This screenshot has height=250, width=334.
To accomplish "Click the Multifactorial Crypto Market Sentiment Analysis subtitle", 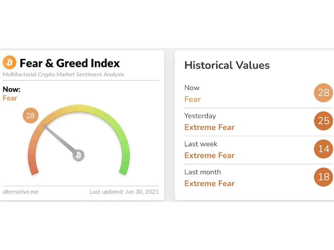I will point(63,75).
